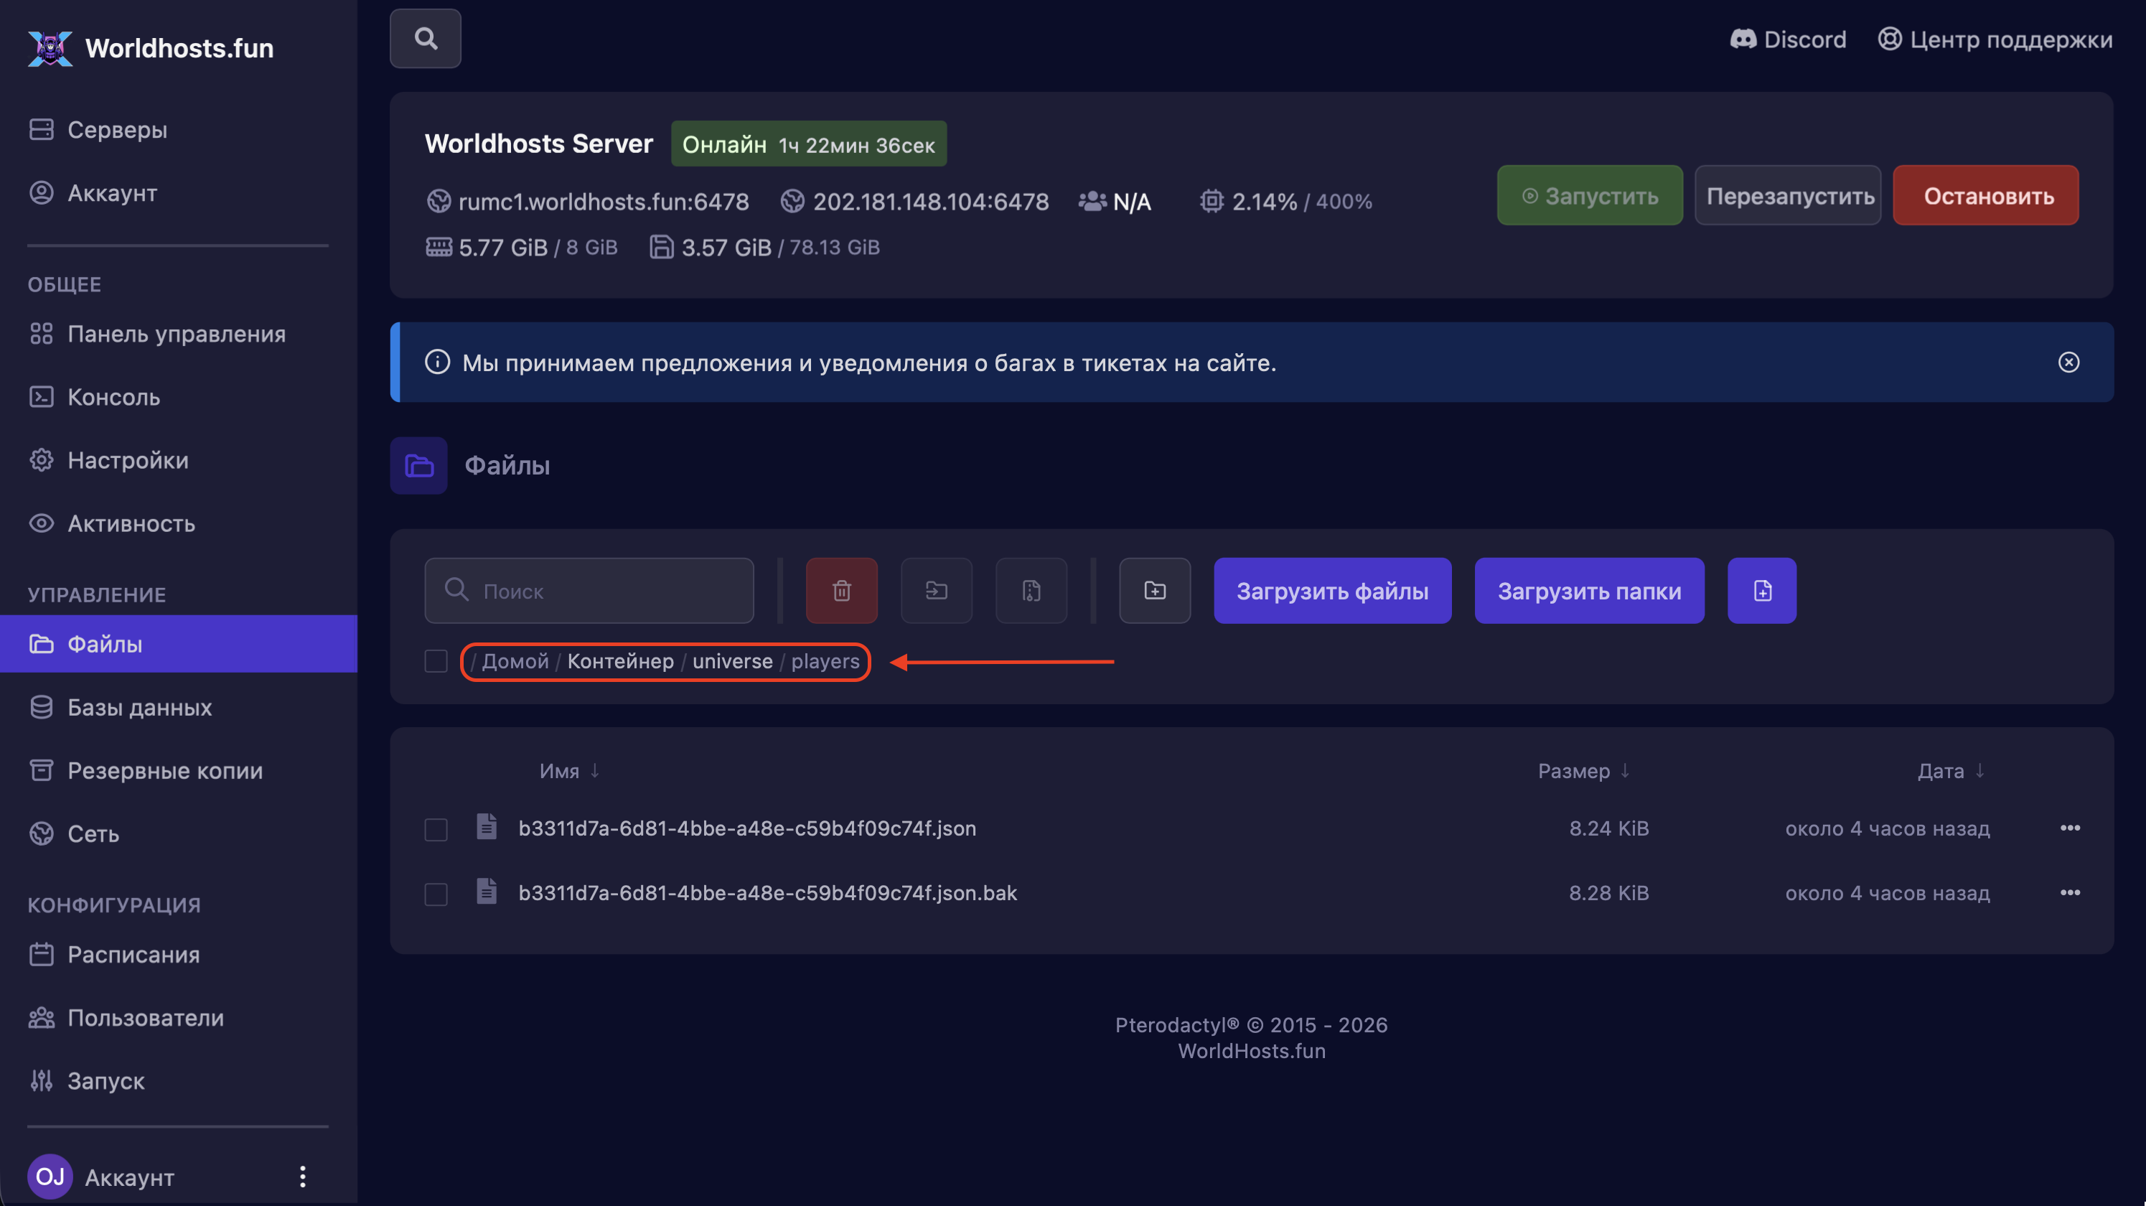Dismiss the bug report info banner
Viewport: 2146px width, 1206px height.
click(2068, 363)
